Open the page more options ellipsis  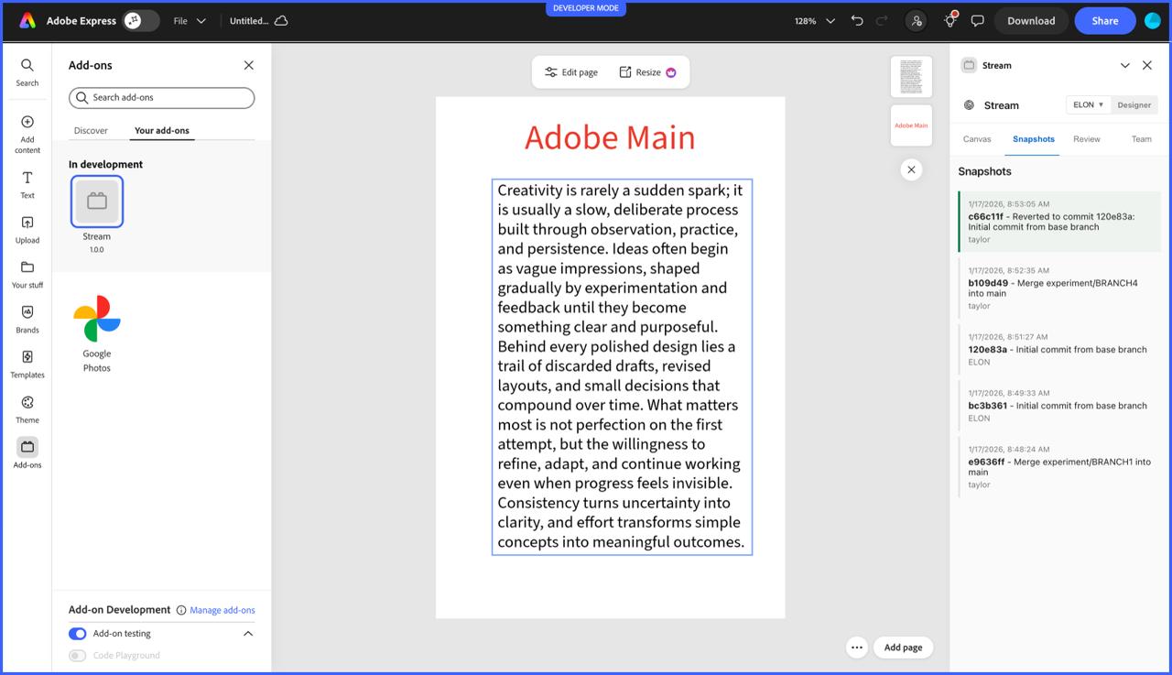point(857,648)
